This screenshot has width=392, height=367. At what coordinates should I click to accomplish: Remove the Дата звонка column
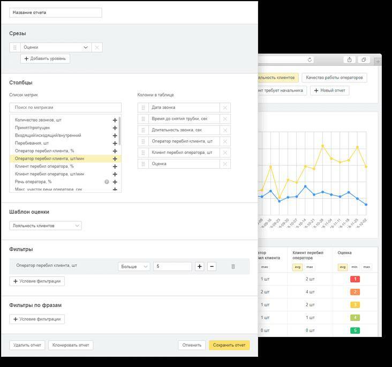pos(225,108)
